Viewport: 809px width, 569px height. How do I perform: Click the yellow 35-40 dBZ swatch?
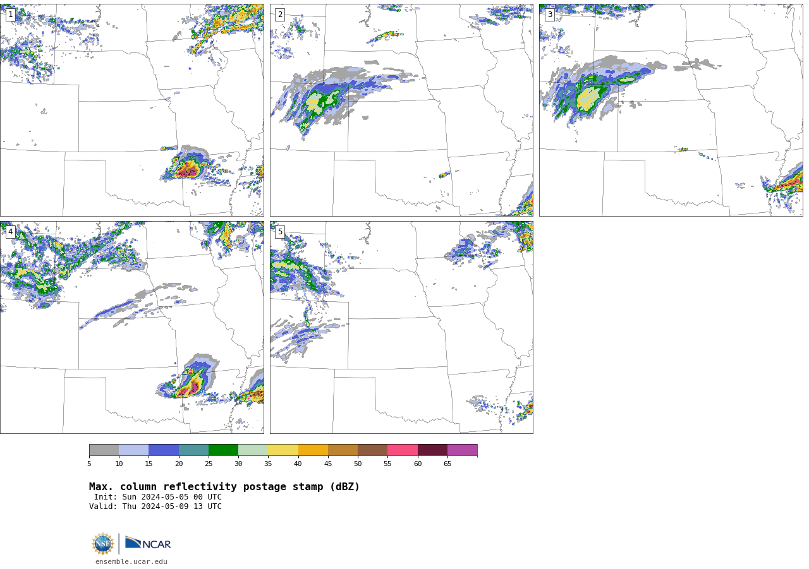point(283,450)
